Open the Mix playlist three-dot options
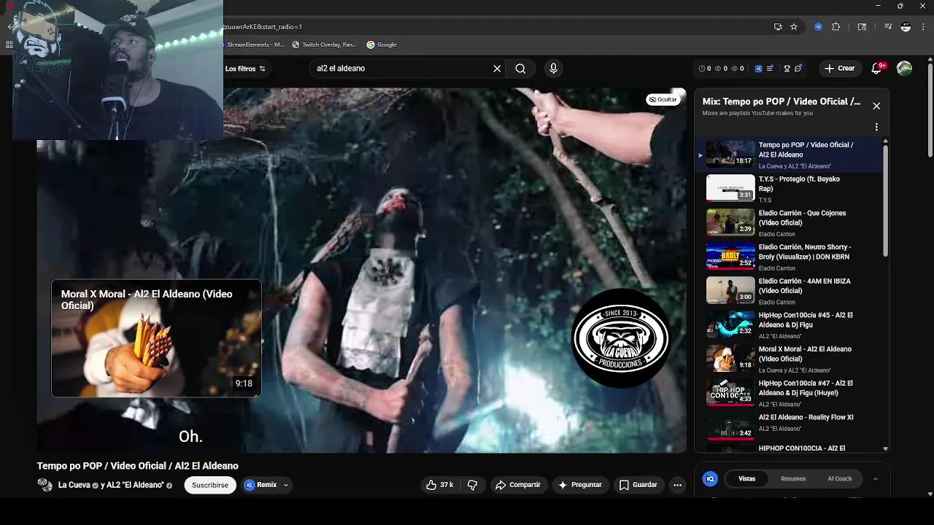This screenshot has width=934, height=525. [876, 127]
